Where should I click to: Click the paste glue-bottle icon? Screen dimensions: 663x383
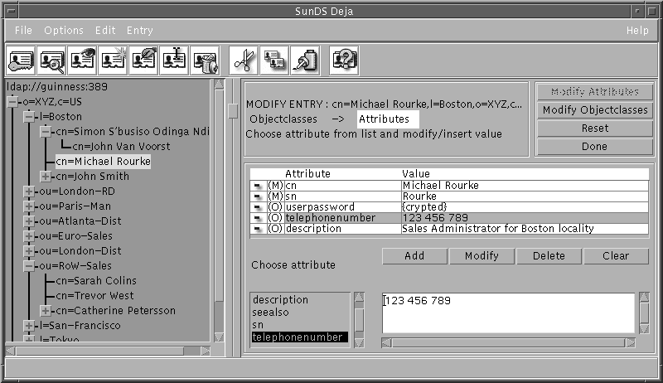click(x=305, y=61)
